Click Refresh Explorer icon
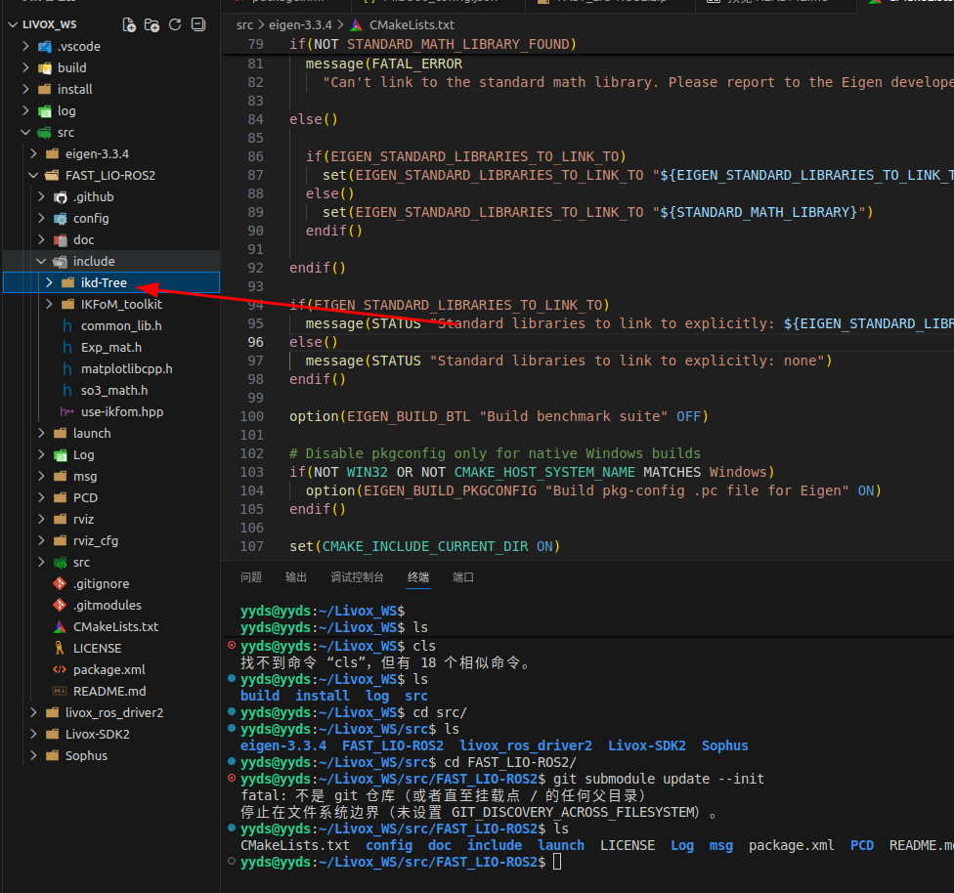 point(175,24)
